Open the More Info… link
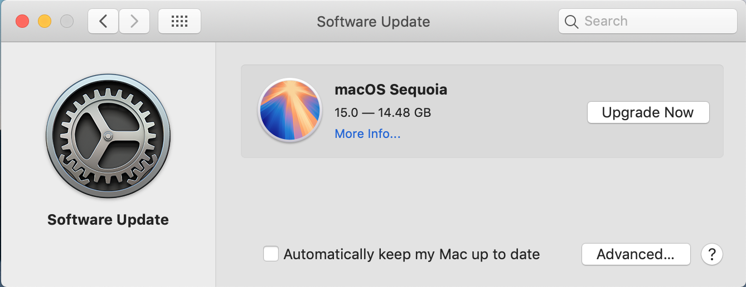Image resolution: width=746 pixels, height=287 pixels. point(367,134)
